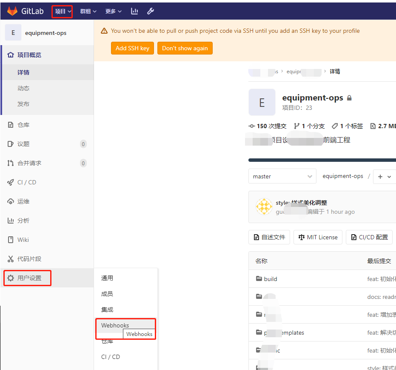Open 议题 from the sidebar
This screenshot has height=370, width=396.
click(x=10, y=143)
